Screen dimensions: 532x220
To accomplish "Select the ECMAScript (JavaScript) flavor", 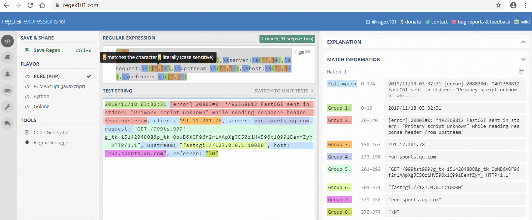I will pyautogui.click(x=59, y=86).
